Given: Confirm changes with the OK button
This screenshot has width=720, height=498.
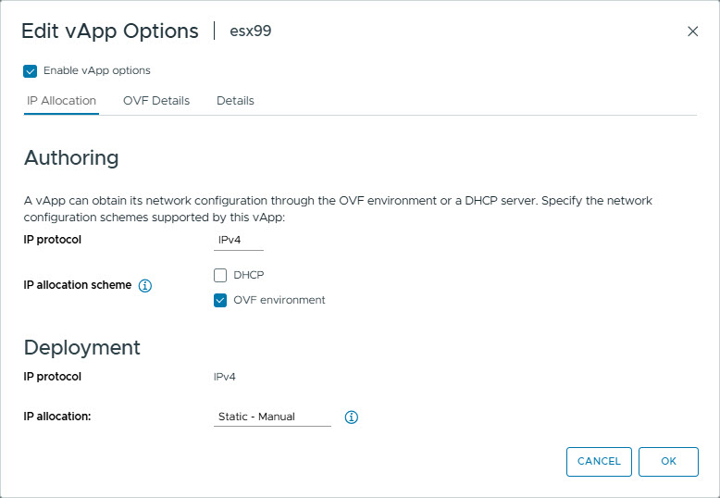Looking at the screenshot, I should [668, 462].
